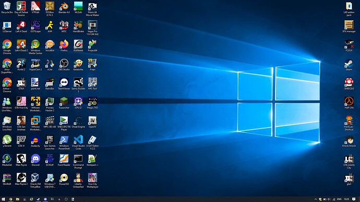This screenshot has height=202, width=360.
Task: Launch Process Hacker 2 icon
Action: [50, 104]
